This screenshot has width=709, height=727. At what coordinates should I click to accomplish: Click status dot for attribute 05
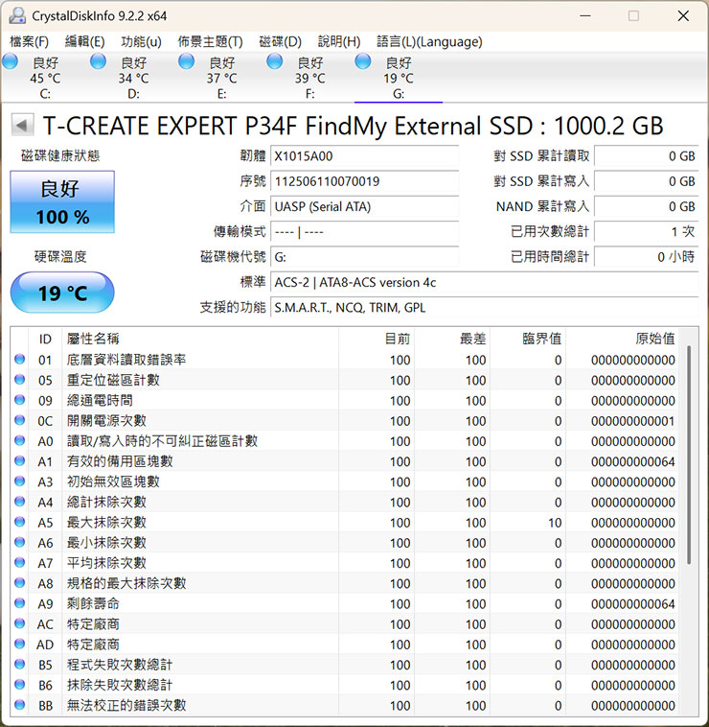[x=19, y=379]
